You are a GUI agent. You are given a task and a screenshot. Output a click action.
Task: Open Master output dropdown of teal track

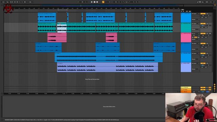pyautogui.click(x=196, y=29)
